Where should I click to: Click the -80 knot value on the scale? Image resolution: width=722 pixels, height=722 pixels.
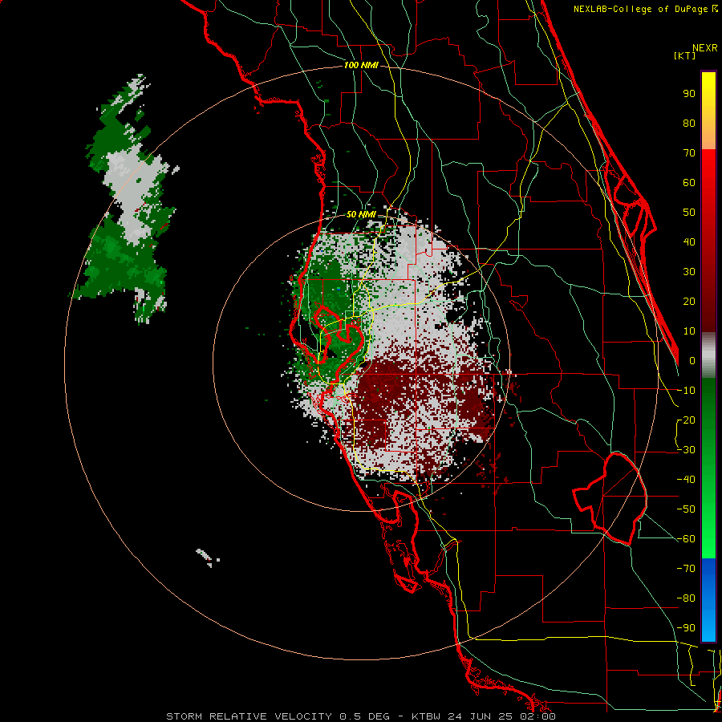pos(686,598)
